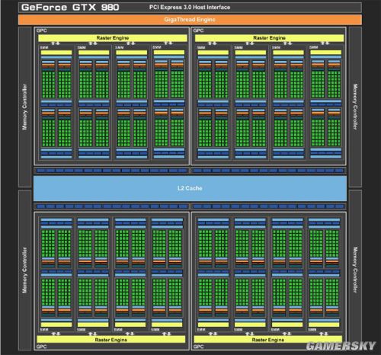
Task: Select the upper-left Memory Controller block
Action: (24, 107)
